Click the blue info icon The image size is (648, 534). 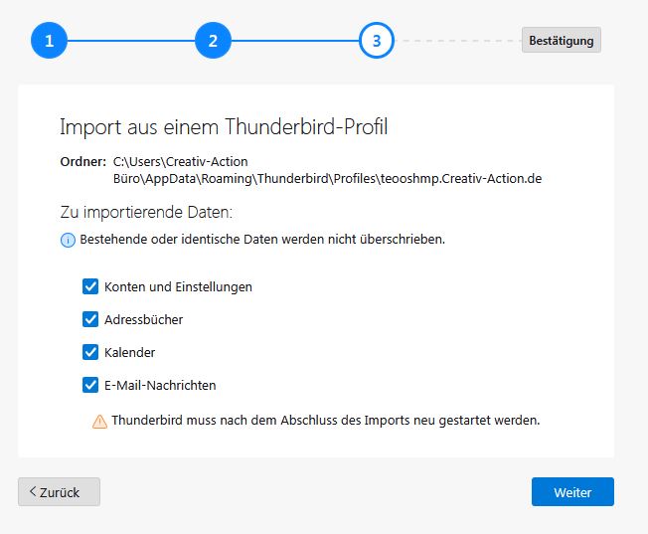click(x=68, y=240)
